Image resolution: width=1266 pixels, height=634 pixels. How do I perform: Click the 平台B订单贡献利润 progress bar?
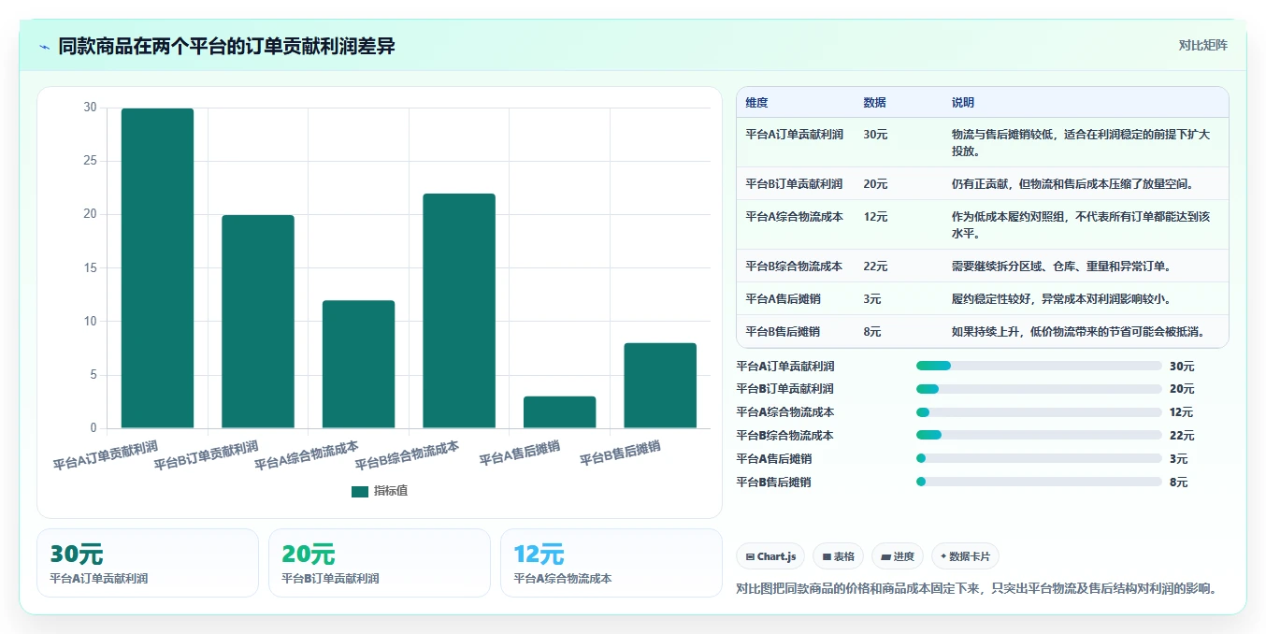pyautogui.click(x=1039, y=389)
